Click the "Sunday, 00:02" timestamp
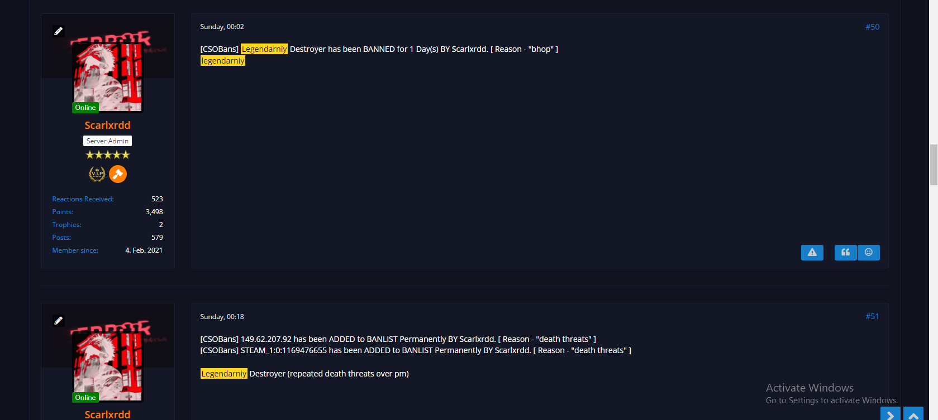This screenshot has width=938, height=420. (222, 27)
